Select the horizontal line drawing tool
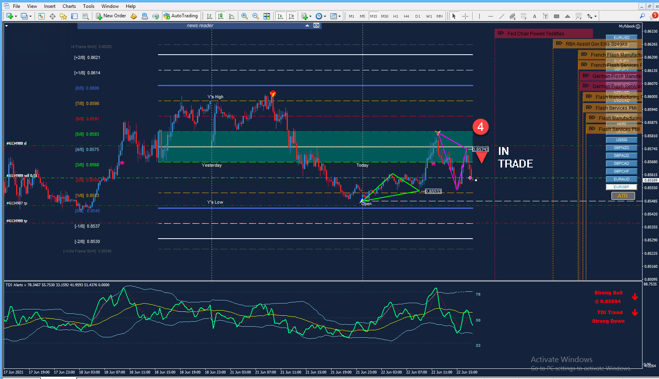The image size is (659, 379). pyautogui.click(x=490, y=16)
